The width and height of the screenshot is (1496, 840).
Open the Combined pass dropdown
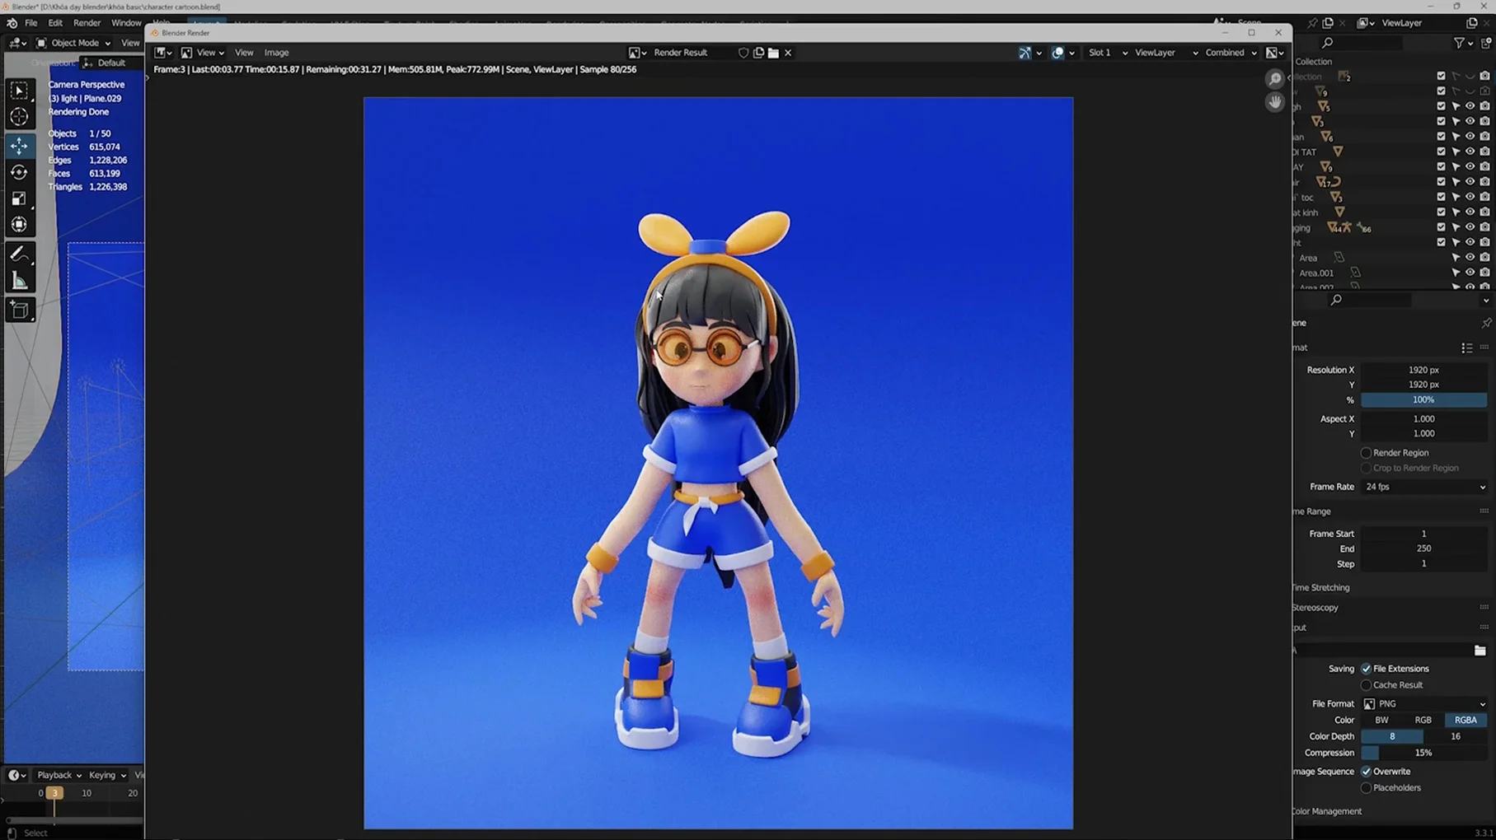[1231, 53]
